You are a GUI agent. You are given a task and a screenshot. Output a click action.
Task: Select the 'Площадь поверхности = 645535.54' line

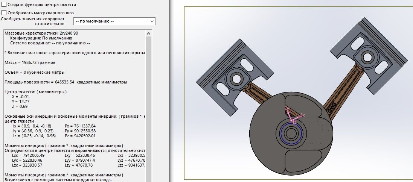click(x=66, y=82)
